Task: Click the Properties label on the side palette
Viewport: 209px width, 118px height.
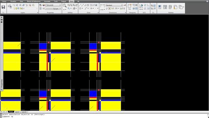Action: [x=2, y=83]
